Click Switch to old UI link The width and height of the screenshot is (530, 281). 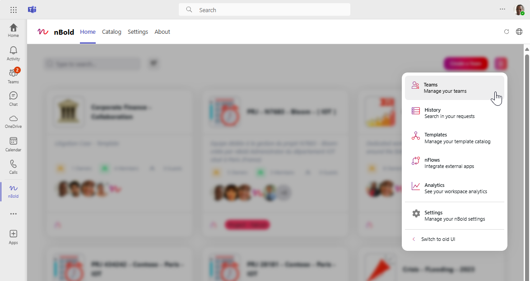click(x=438, y=239)
